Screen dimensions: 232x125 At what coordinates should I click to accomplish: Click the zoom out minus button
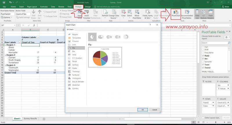(207, 122)
